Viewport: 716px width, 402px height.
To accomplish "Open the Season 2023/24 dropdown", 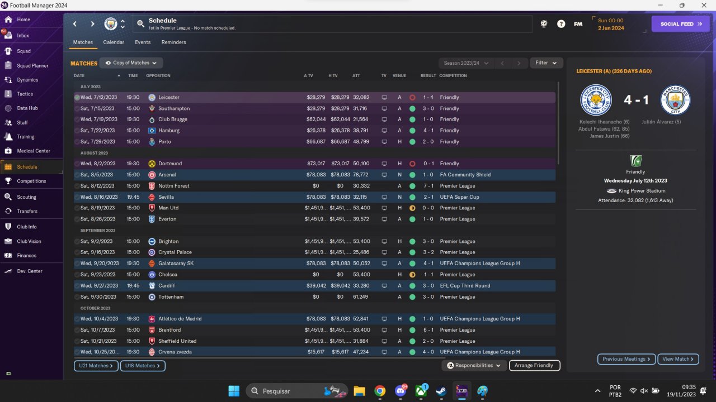I will pyautogui.click(x=466, y=63).
